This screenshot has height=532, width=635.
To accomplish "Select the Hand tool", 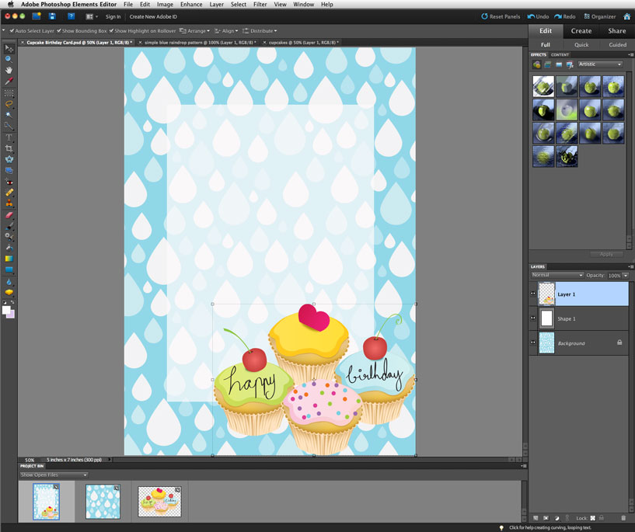I will 9,71.
